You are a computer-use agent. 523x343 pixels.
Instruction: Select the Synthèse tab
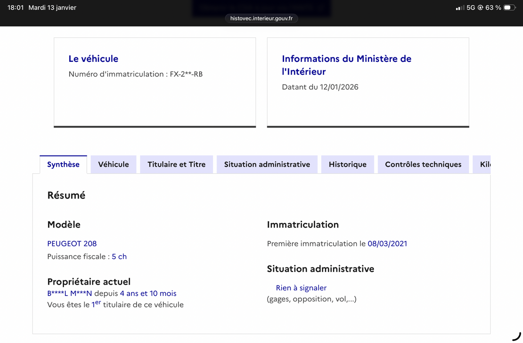click(63, 165)
